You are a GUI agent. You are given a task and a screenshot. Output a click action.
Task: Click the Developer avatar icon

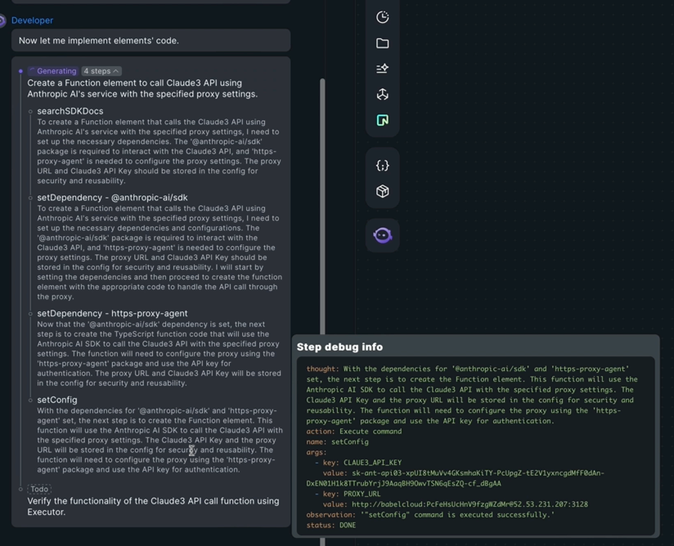(x=2, y=20)
